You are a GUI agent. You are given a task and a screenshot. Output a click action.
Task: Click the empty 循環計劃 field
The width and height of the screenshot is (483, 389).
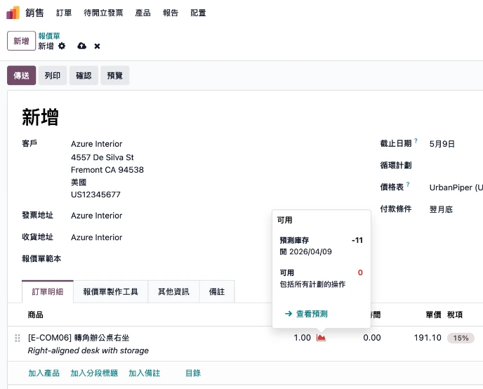click(x=456, y=166)
